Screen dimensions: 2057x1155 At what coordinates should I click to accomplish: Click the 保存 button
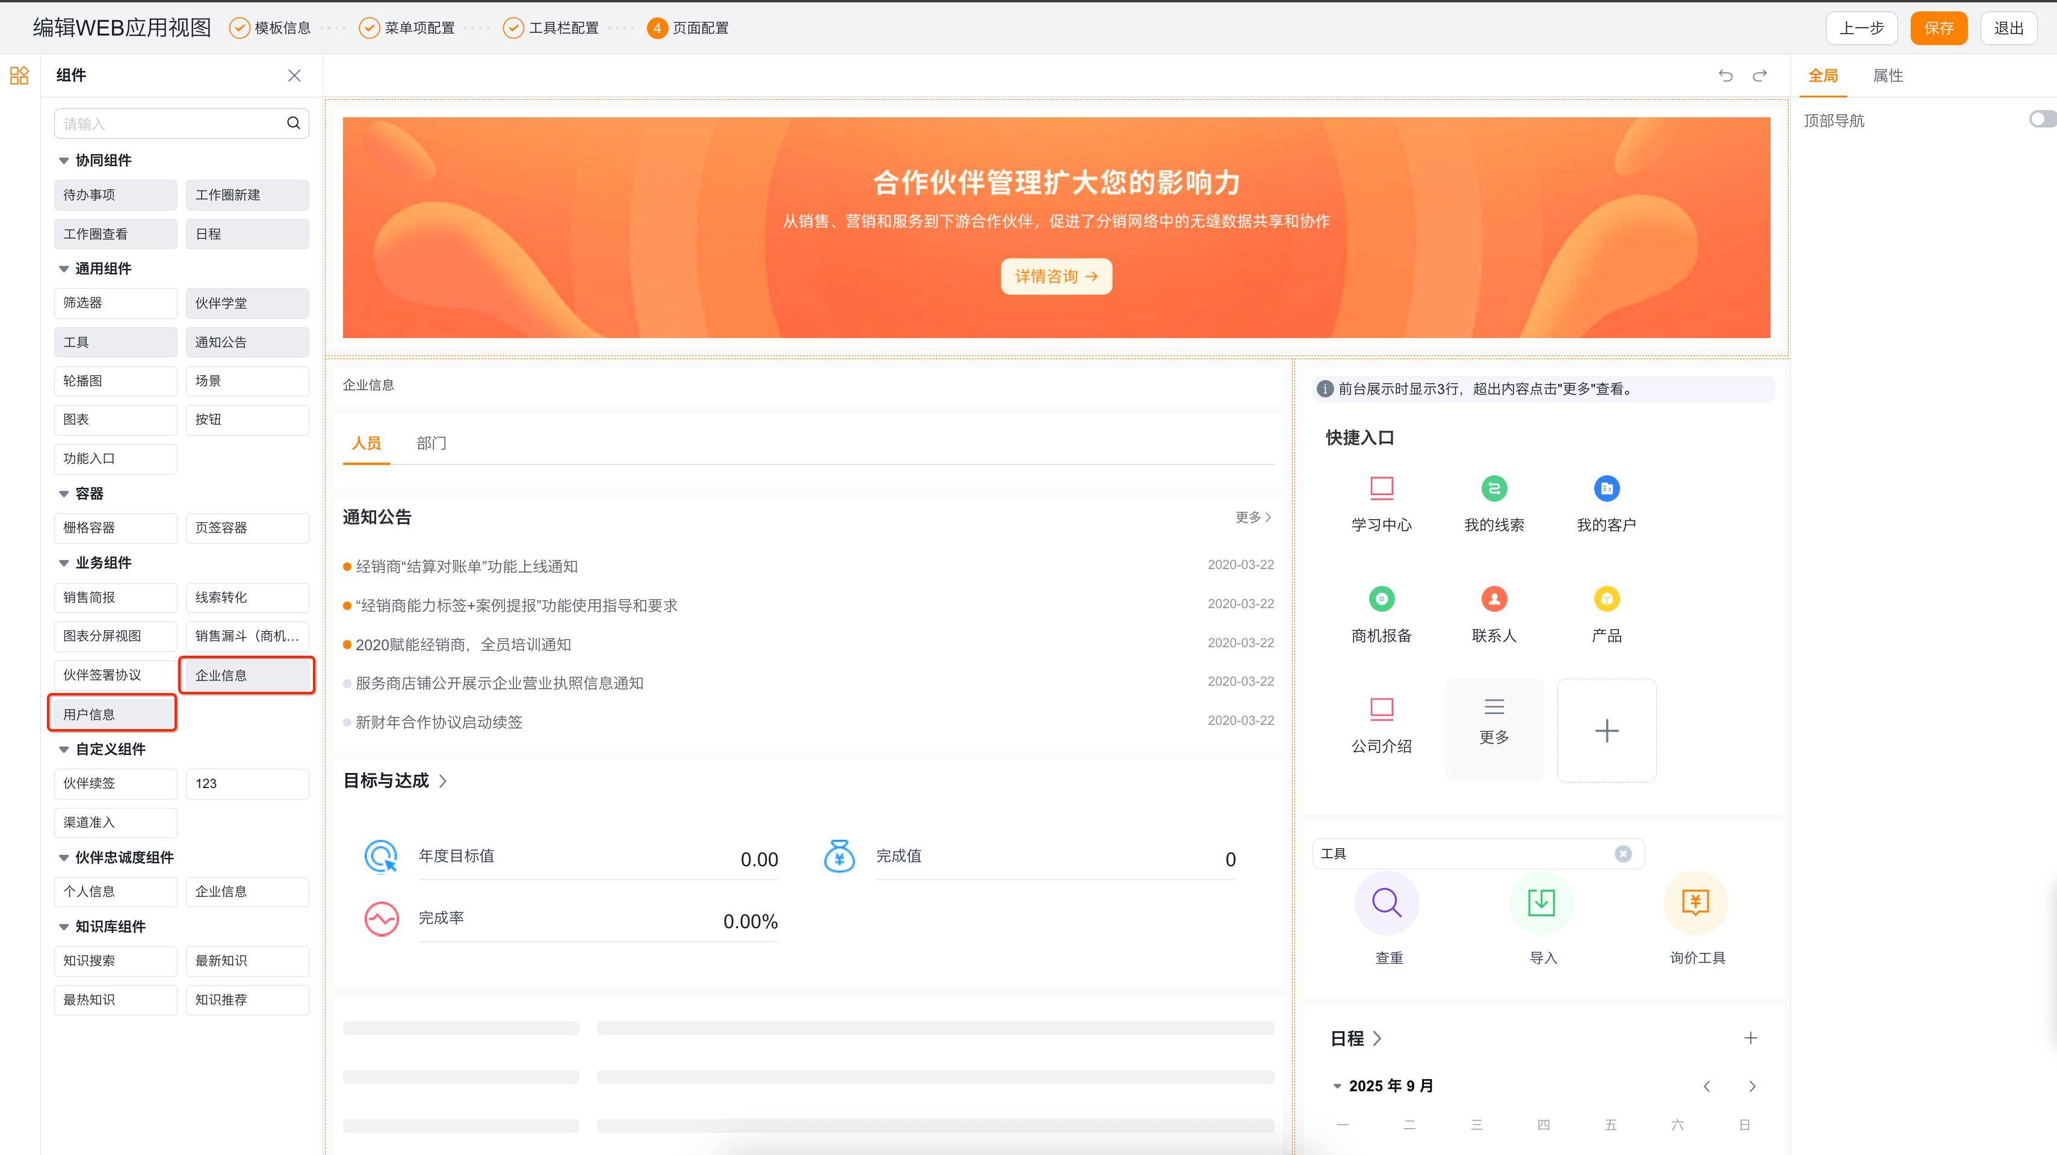(x=1938, y=28)
